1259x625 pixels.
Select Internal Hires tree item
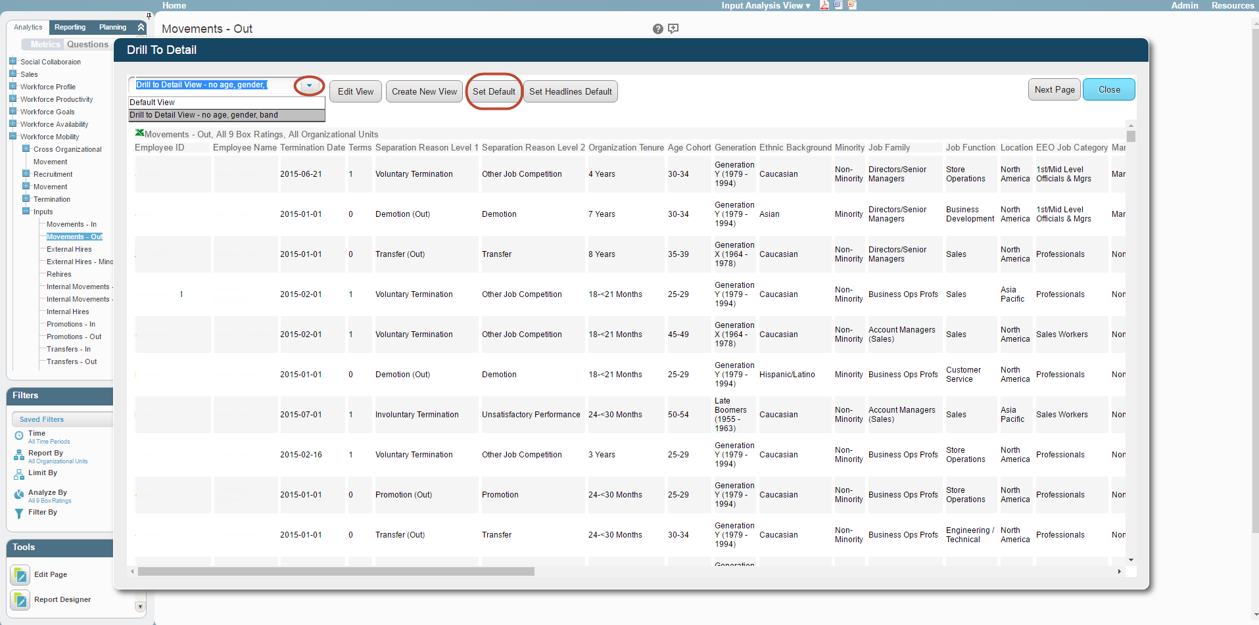coord(68,312)
